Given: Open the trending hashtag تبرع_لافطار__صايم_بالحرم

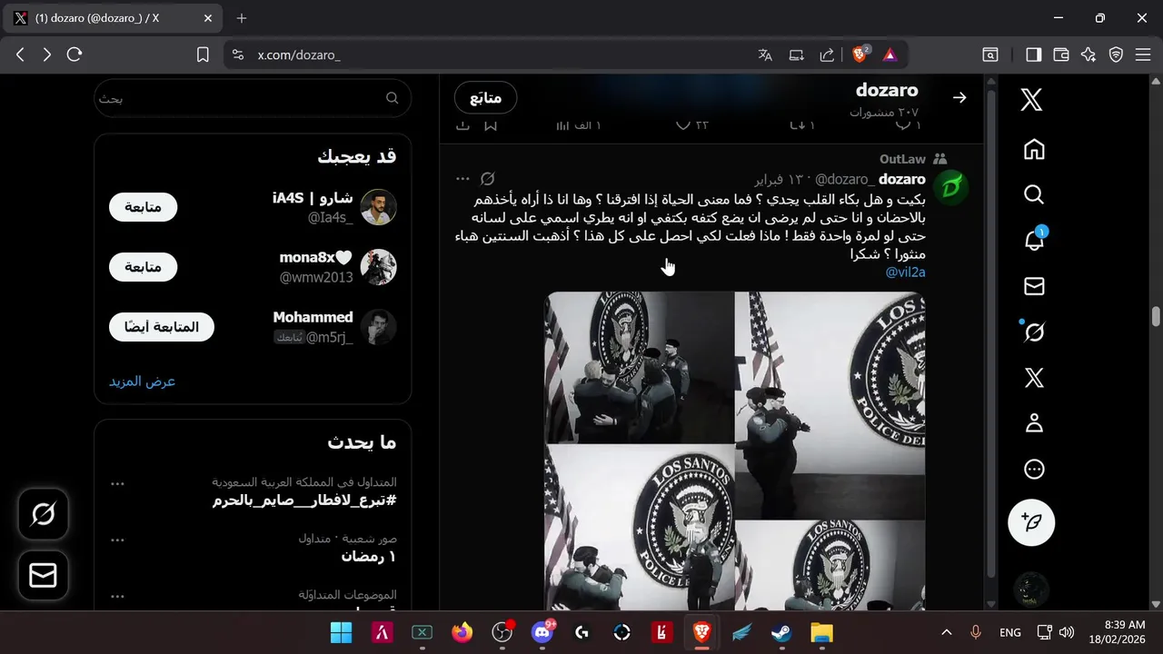Looking at the screenshot, I should tap(304, 500).
